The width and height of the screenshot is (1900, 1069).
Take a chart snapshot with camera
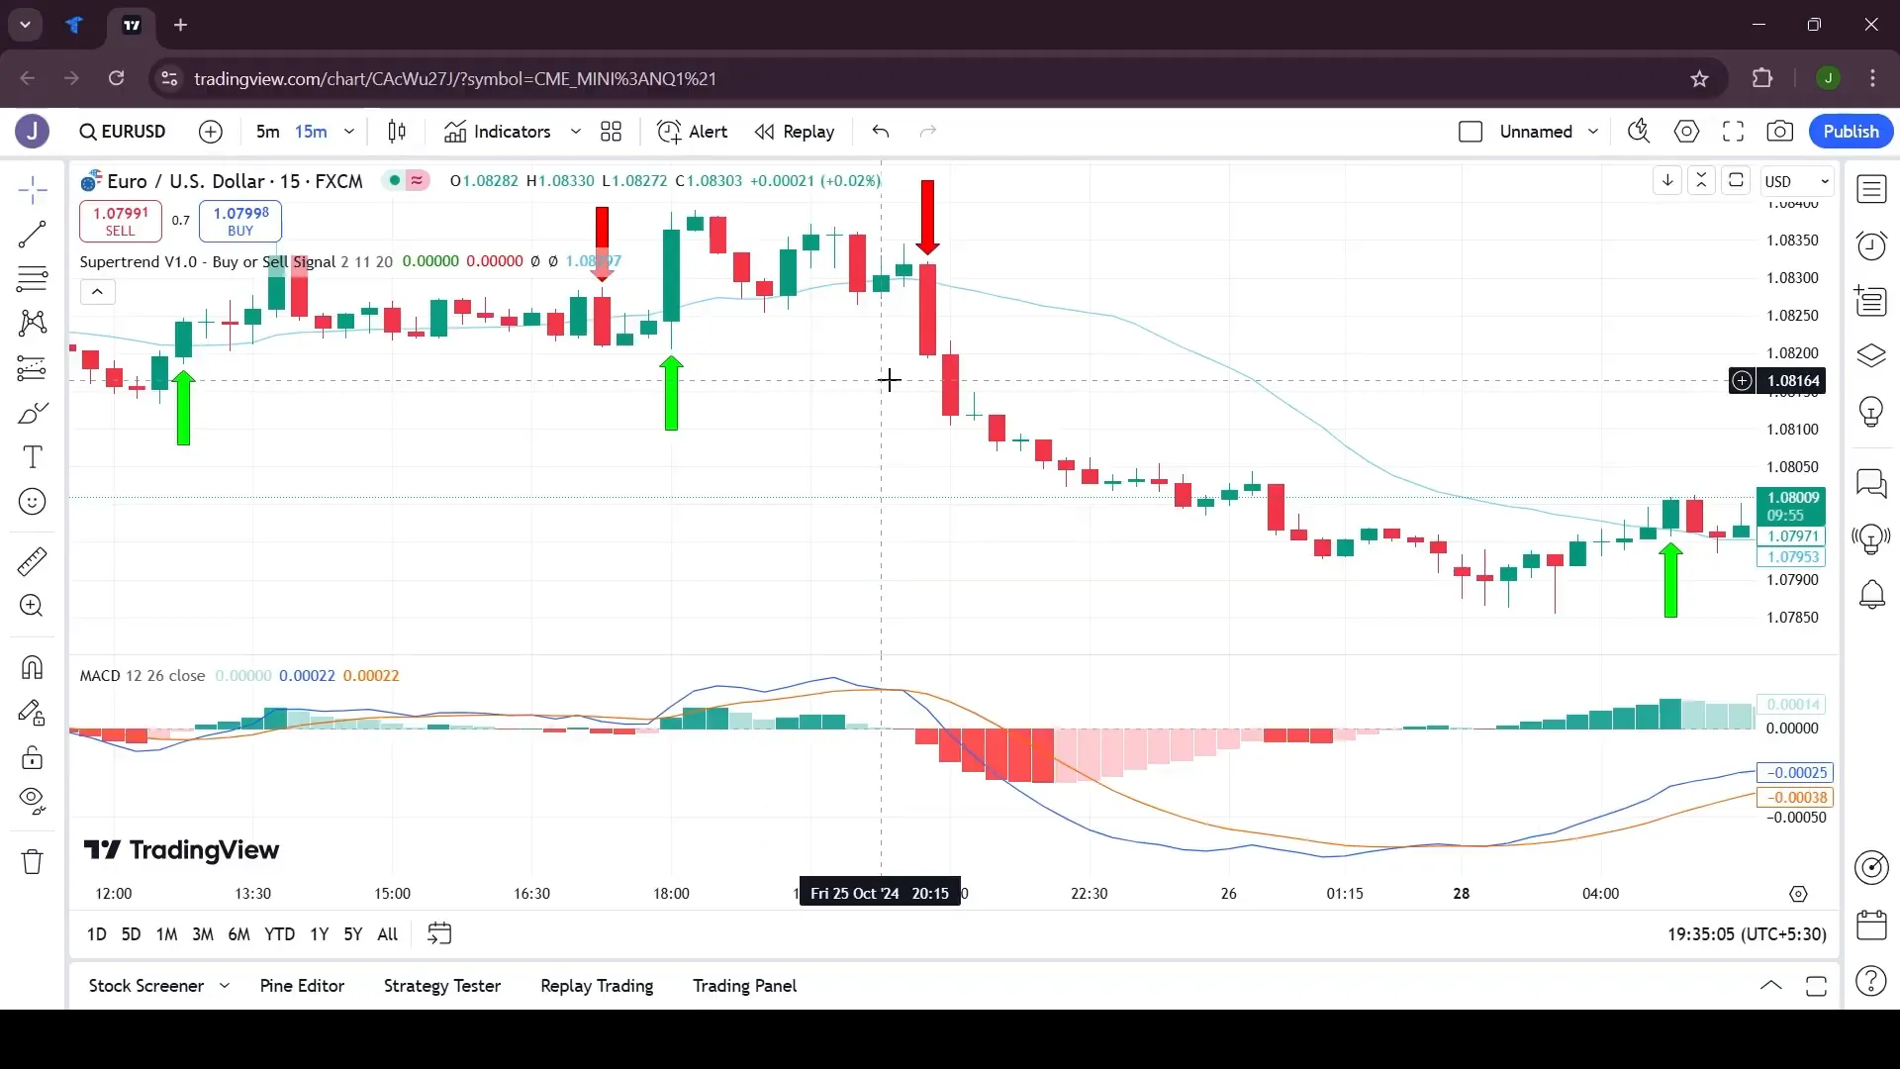point(1780,132)
